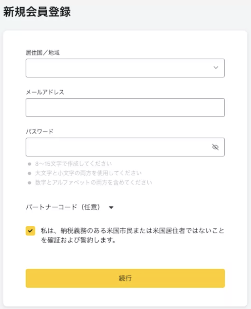Click the パスワード field label

tap(40, 132)
